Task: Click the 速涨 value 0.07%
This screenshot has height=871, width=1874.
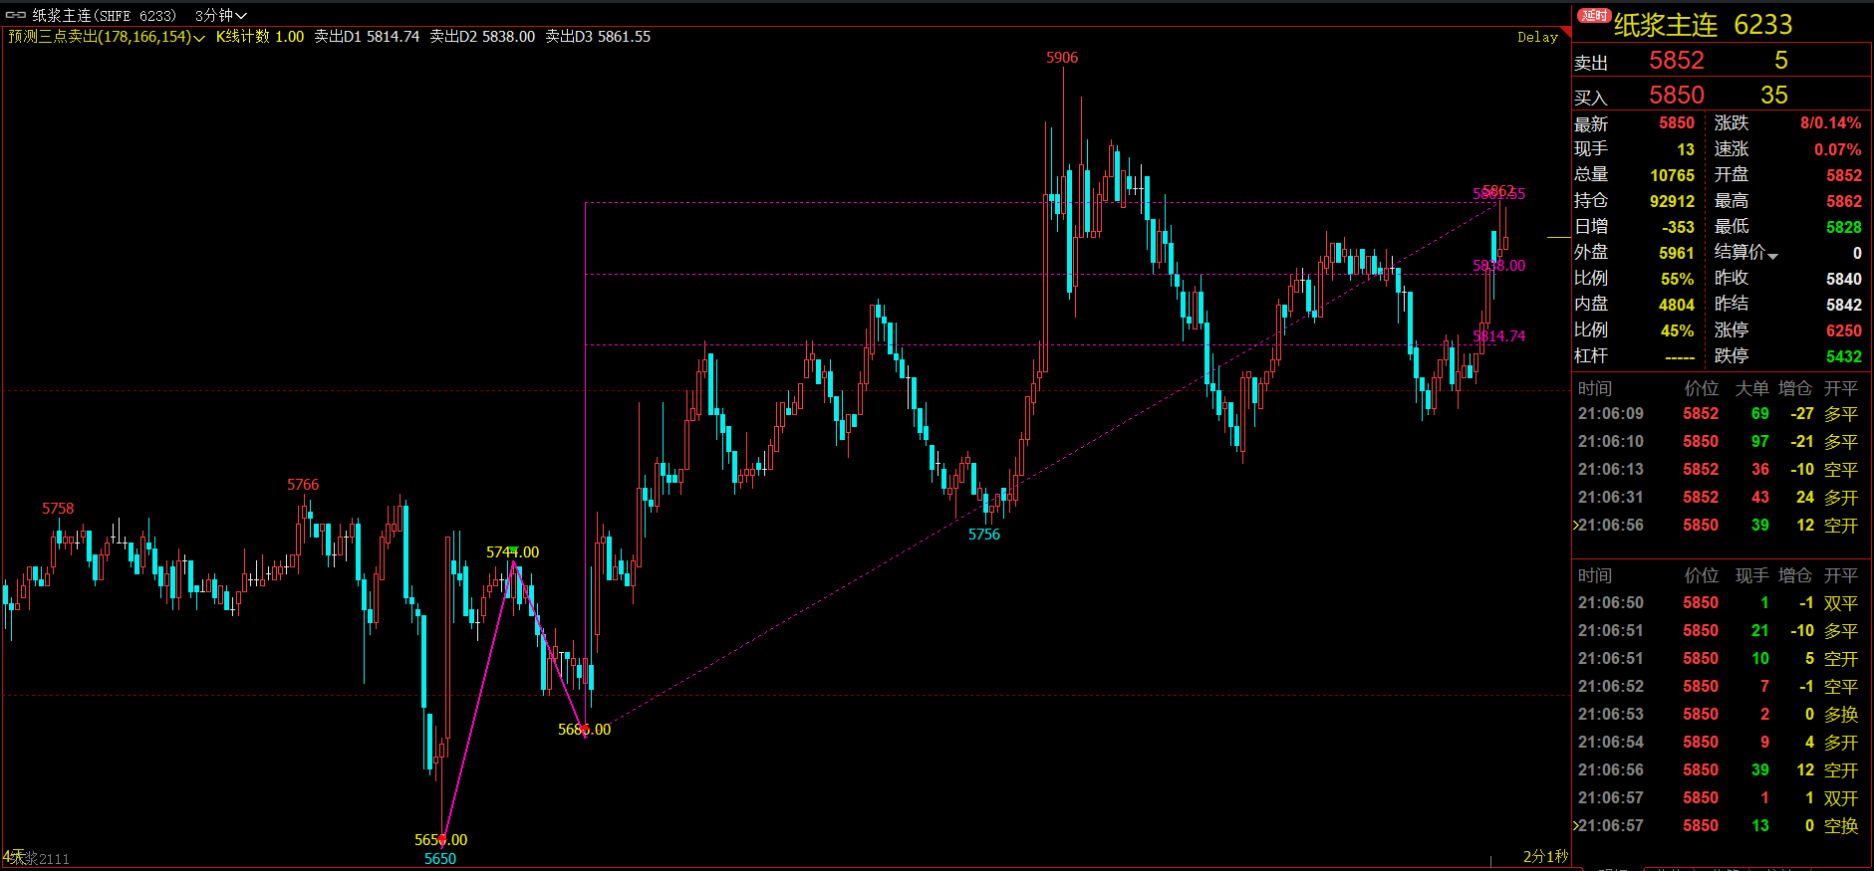Action: pyautogui.click(x=1837, y=149)
